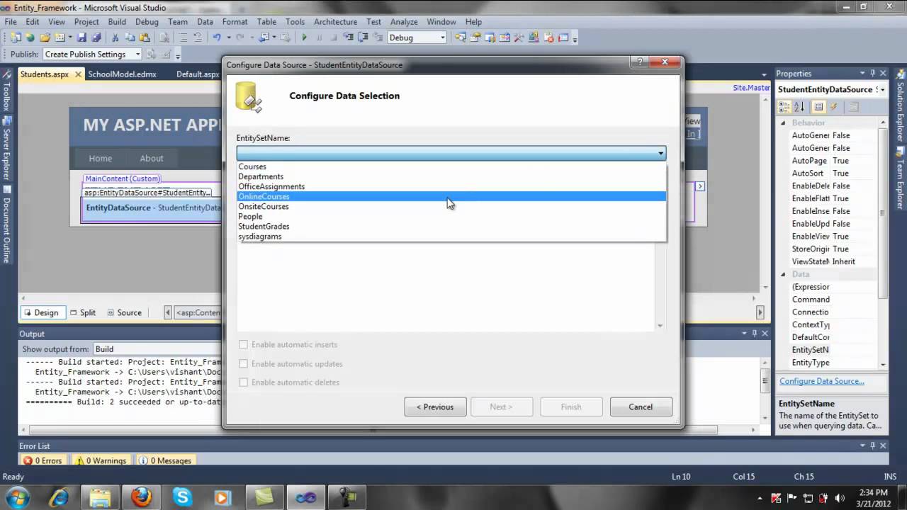Open the Architecture menu
Screen dimensions: 907x510
pyautogui.click(x=335, y=22)
